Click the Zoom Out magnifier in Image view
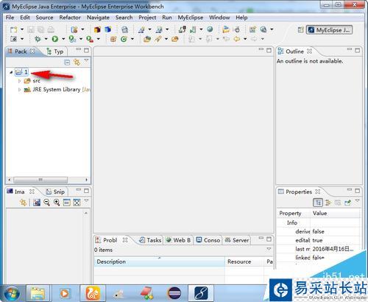This screenshot has height=302, width=368. pyautogui.click(x=46, y=203)
